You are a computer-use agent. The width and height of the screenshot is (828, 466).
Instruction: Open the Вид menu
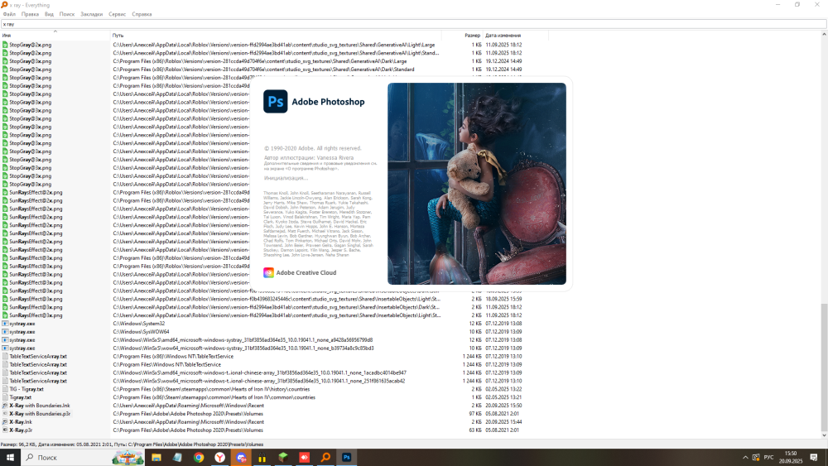[x=49, y=14]
